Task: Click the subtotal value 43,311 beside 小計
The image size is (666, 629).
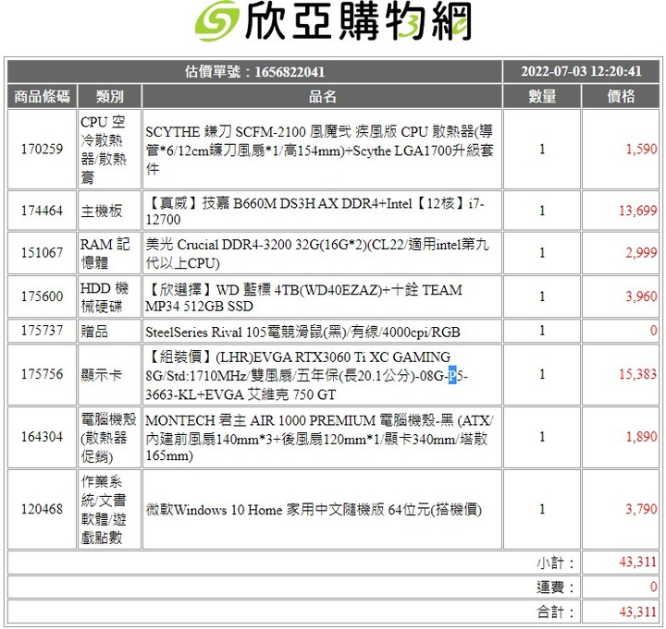Action: point(638,562)
